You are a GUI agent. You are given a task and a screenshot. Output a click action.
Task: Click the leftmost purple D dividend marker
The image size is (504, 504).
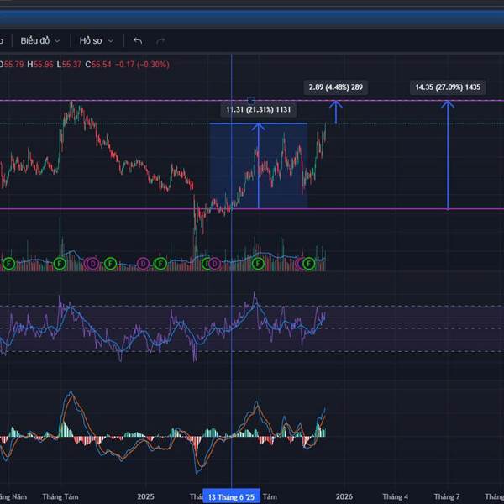coord(93,264)
